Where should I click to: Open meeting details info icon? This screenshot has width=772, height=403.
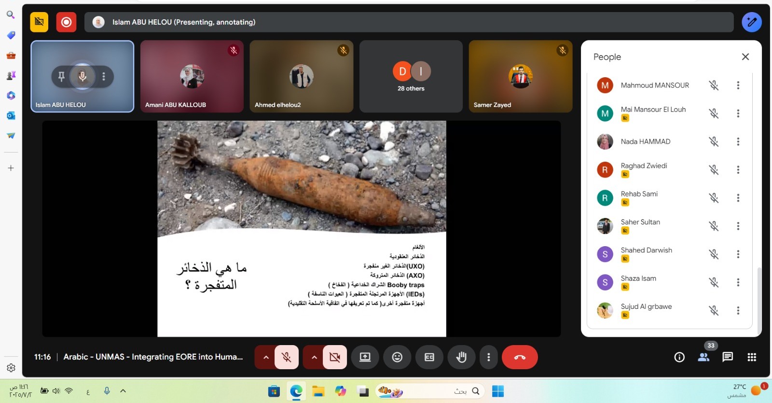click(x=679, y=357)
